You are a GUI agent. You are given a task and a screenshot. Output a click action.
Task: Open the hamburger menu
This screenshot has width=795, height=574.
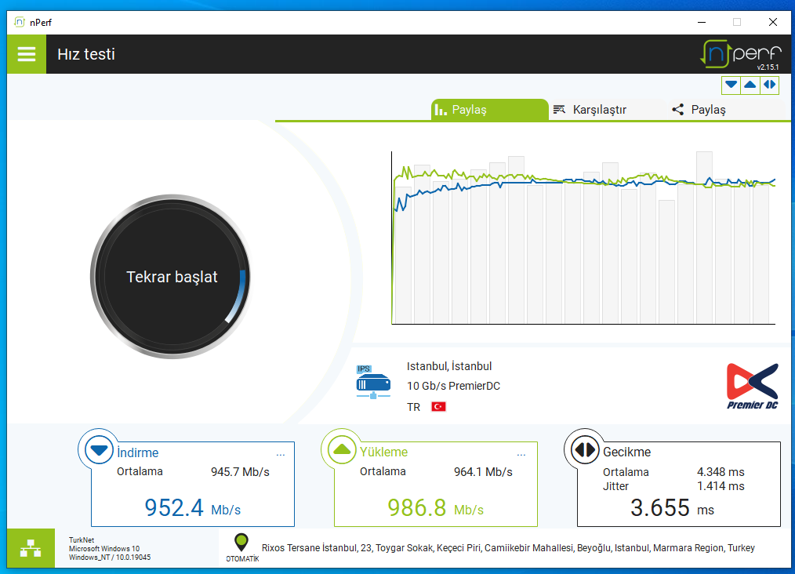(27, 54)
